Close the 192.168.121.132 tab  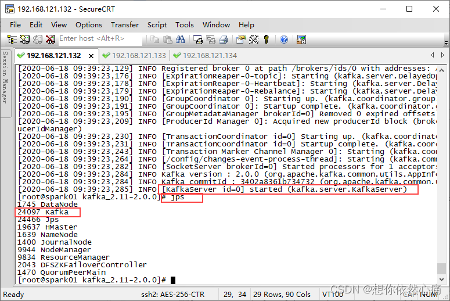(x=91, y=56)
